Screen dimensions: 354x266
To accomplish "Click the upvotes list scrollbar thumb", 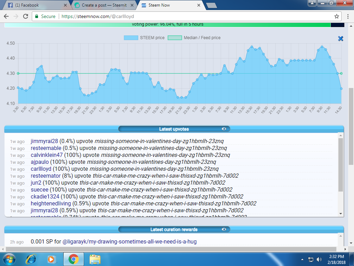I will coord(341,165).
